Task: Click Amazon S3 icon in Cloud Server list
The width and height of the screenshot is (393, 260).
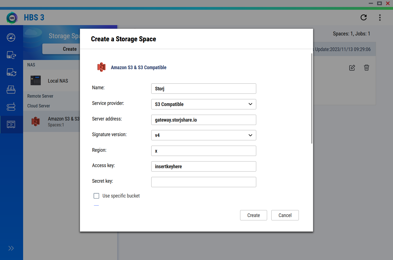Action: coord(36,122)
